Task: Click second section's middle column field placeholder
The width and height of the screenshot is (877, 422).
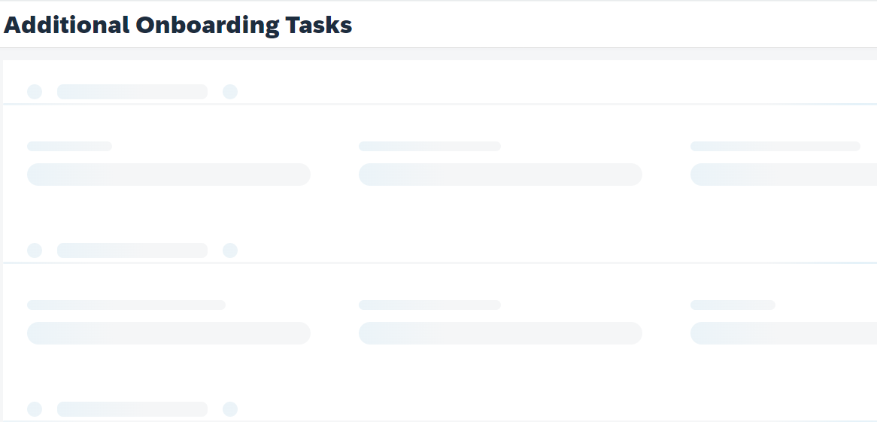Action: point(501,333)
